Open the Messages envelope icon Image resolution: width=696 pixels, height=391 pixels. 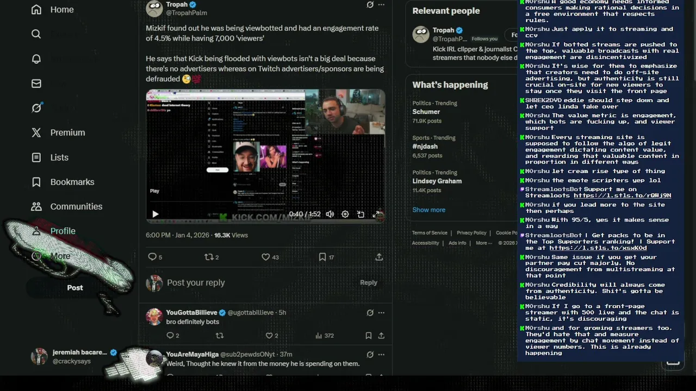pyautogui.click(x=36, y=83)
